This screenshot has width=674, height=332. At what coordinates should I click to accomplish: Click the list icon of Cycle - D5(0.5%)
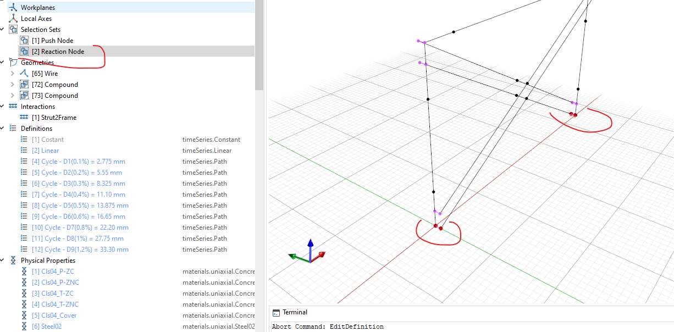point(24,205)
